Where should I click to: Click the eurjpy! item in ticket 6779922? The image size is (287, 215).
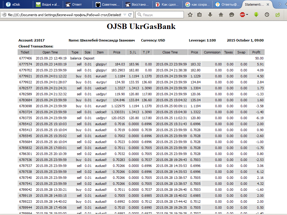pos(102,82)
